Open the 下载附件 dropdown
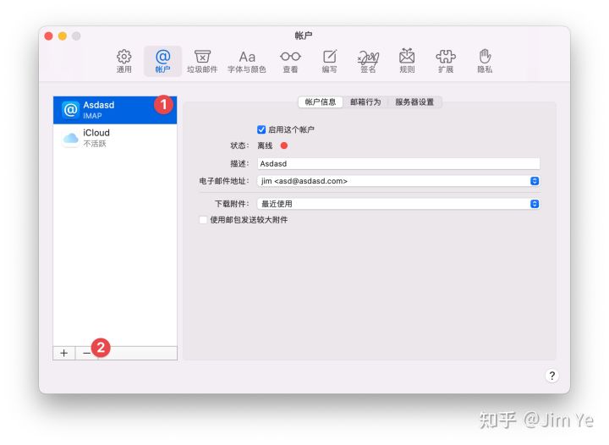Screen dimensions: 609x445 pos(398,204)
